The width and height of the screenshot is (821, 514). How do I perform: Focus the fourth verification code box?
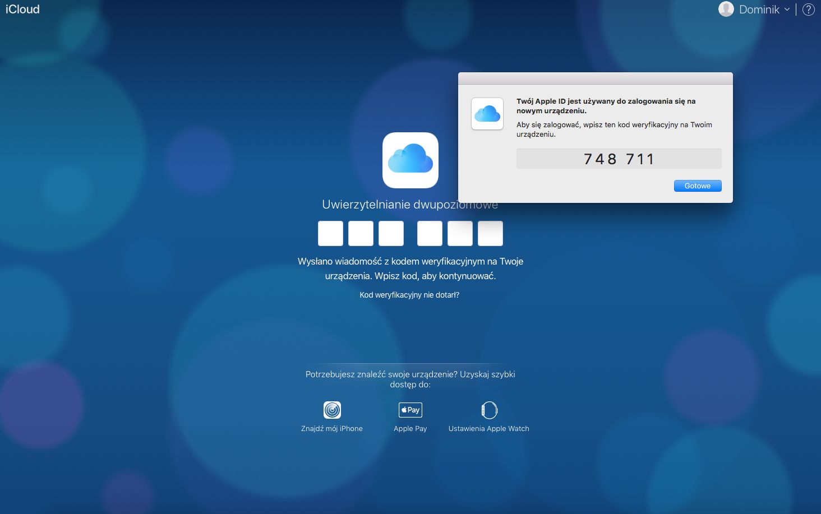430,233
